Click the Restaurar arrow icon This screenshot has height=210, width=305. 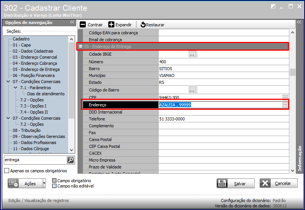[143, 24]
